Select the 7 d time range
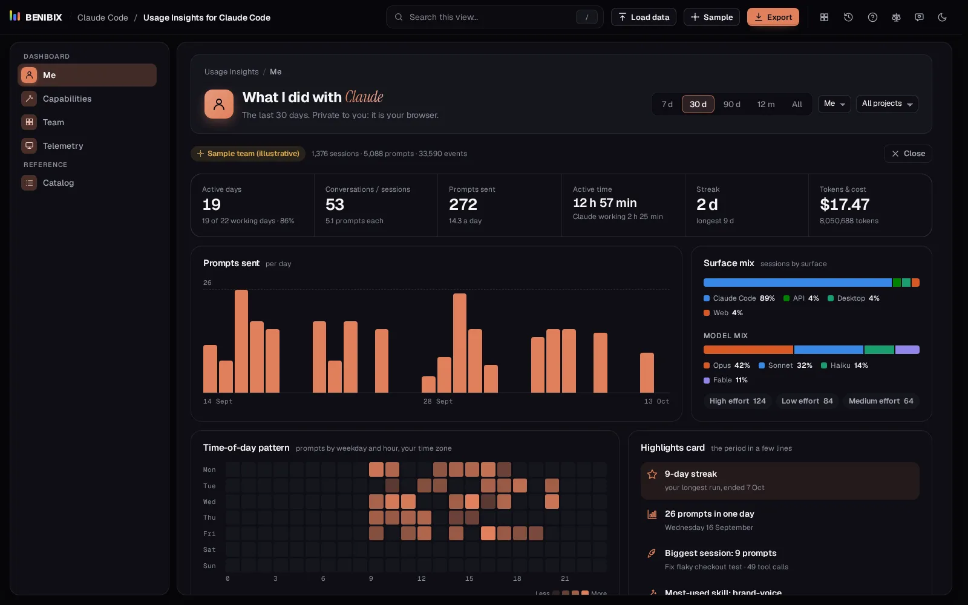Image resolution: width=968 pixels, height=605 pixels. [x=667, y=104]
